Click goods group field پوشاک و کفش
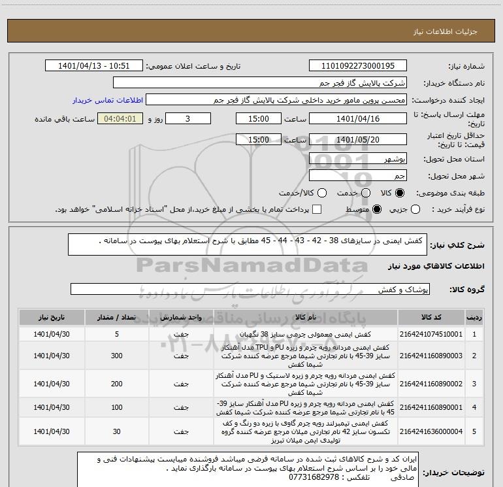This screenshot has height=487, width=503. [x=250, y=289]
